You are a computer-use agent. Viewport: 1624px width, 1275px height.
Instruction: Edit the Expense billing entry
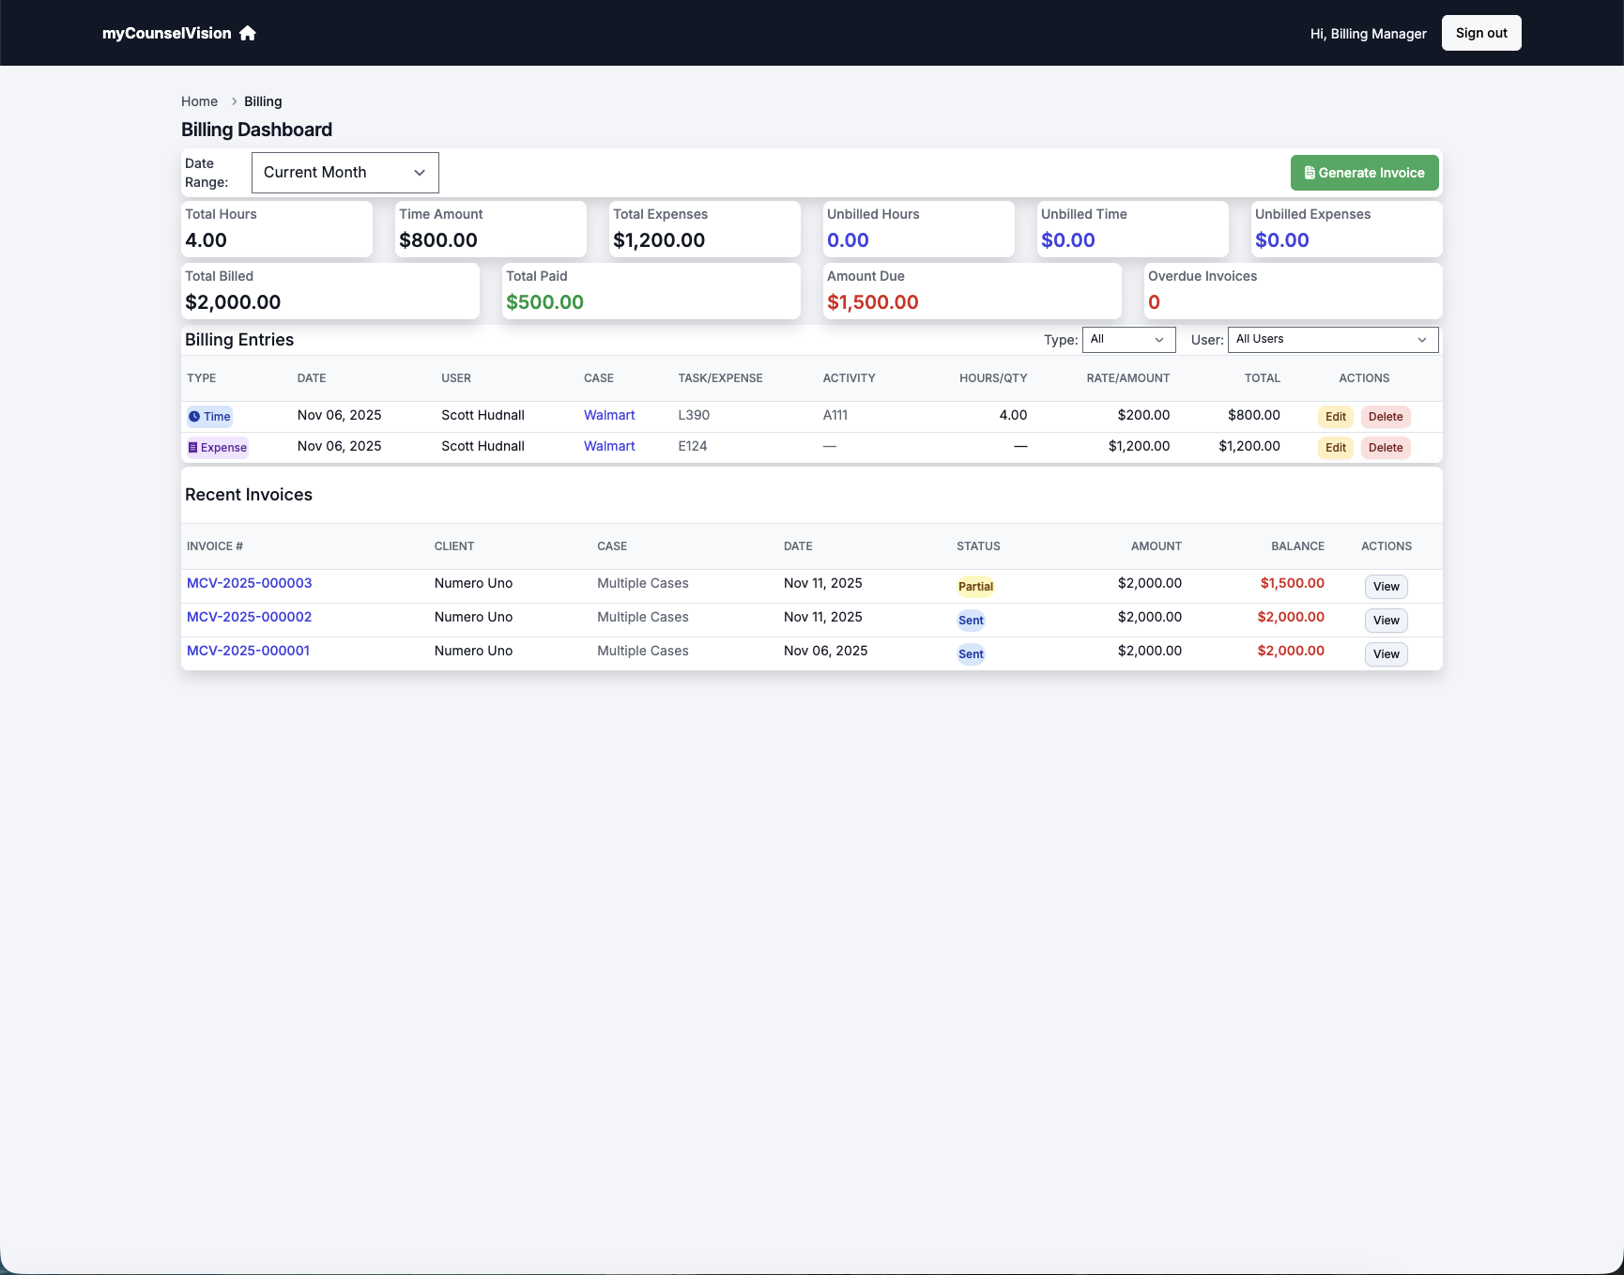1335,448
